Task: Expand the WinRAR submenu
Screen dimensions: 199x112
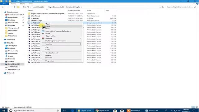Action: click(x=62, y=38)
